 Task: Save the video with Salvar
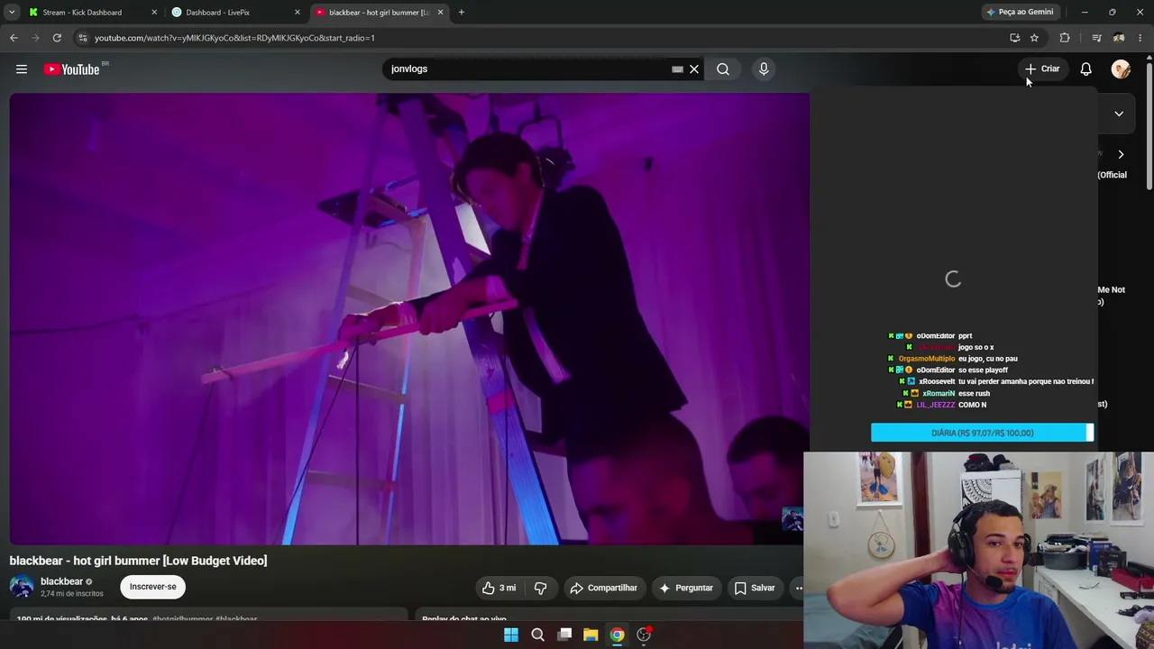[755, 588]
